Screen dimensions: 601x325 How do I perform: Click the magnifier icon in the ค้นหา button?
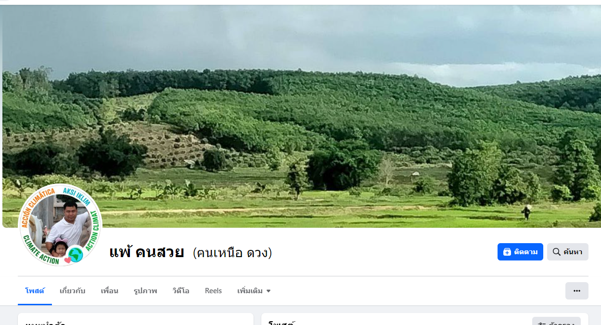pyautogui.click(x=556, y=252)
